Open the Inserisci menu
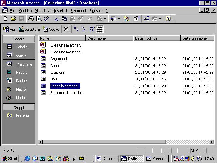The height and width of the screenshot is (163, 217). [x=60, y=11]
